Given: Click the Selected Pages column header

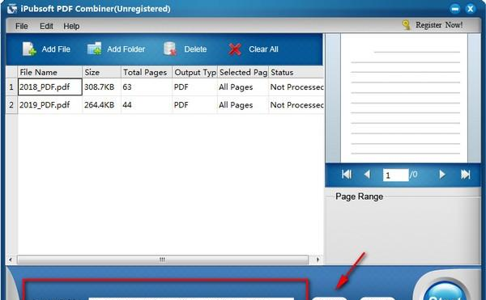Looking at the screenshot, I should 243,72.
